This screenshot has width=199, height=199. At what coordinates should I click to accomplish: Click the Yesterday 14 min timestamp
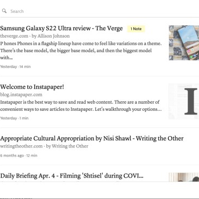click(x=16, y=67)
